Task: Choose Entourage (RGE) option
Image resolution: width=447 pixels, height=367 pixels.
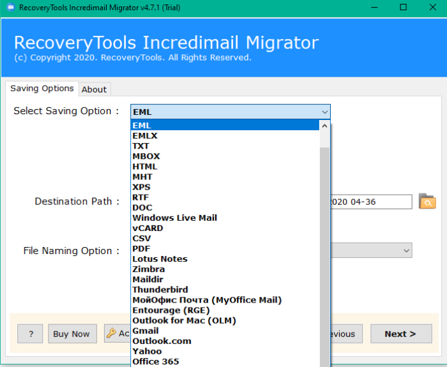Action: [x=225, y=310]
